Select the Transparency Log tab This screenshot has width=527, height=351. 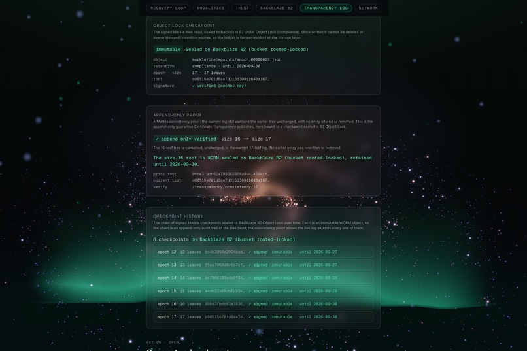(326, 8)
